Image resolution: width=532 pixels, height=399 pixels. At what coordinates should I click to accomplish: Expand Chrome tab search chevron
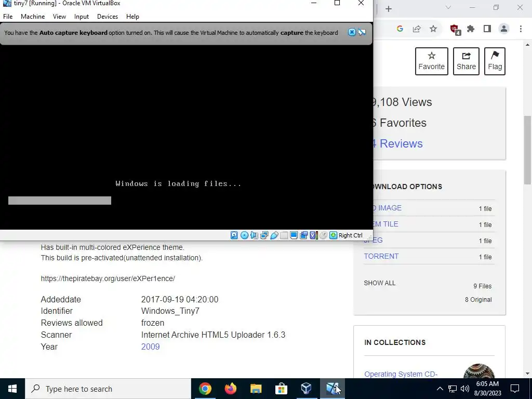coord(448,7)
